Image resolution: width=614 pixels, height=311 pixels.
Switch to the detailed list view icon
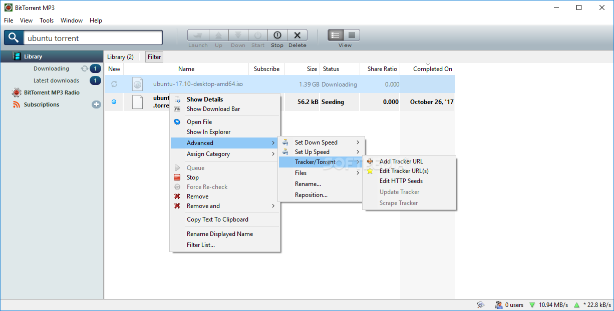(x=352, y=35)
